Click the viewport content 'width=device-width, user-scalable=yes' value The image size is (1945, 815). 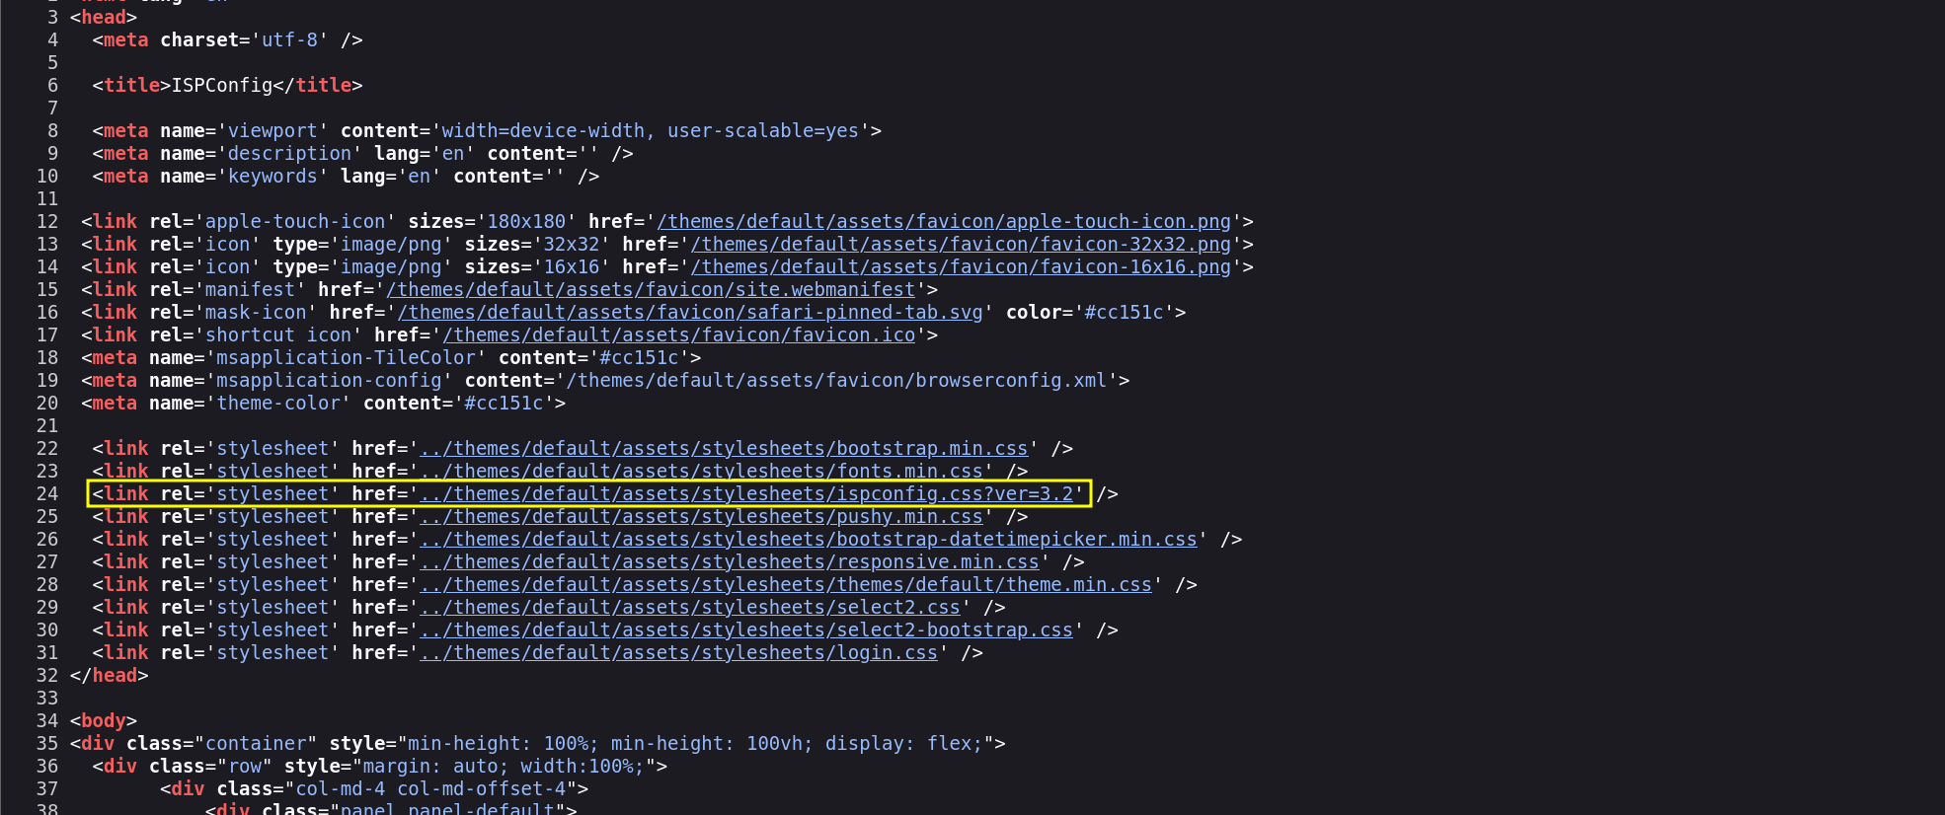651,131
